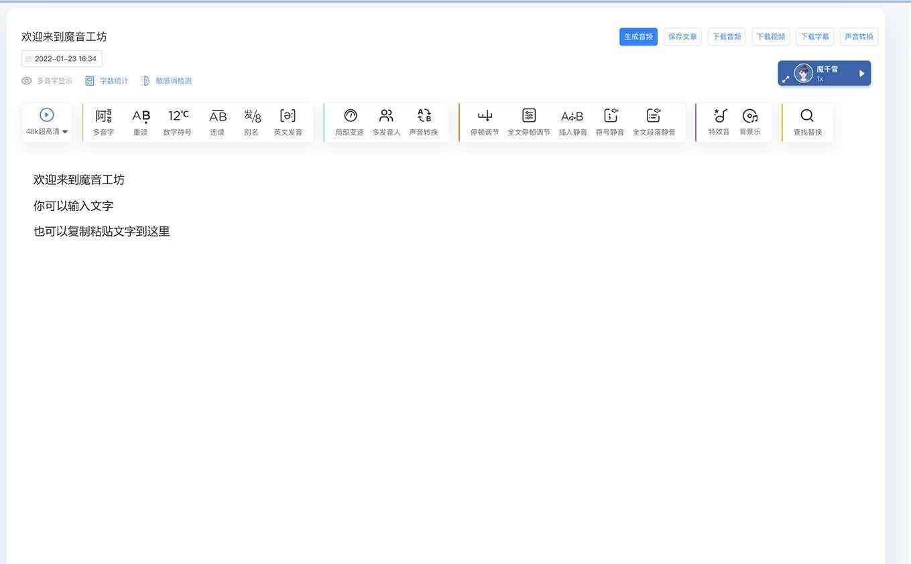Screen dimensions: 911x564
Task: Click the 魔千雪 voice name label
Action: point(827,69)
